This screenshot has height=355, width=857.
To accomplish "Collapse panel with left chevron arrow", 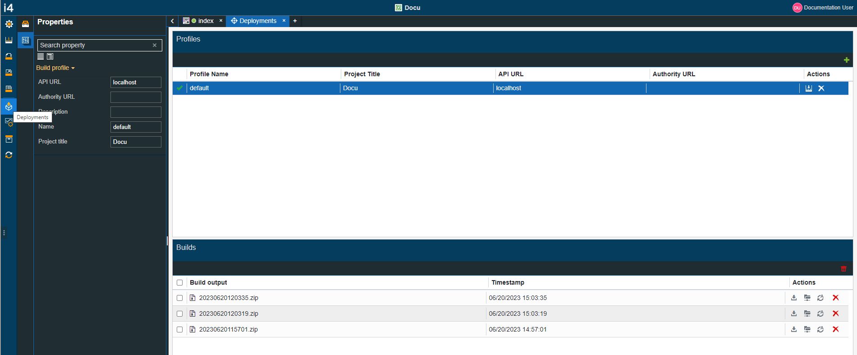I will 172,21.
